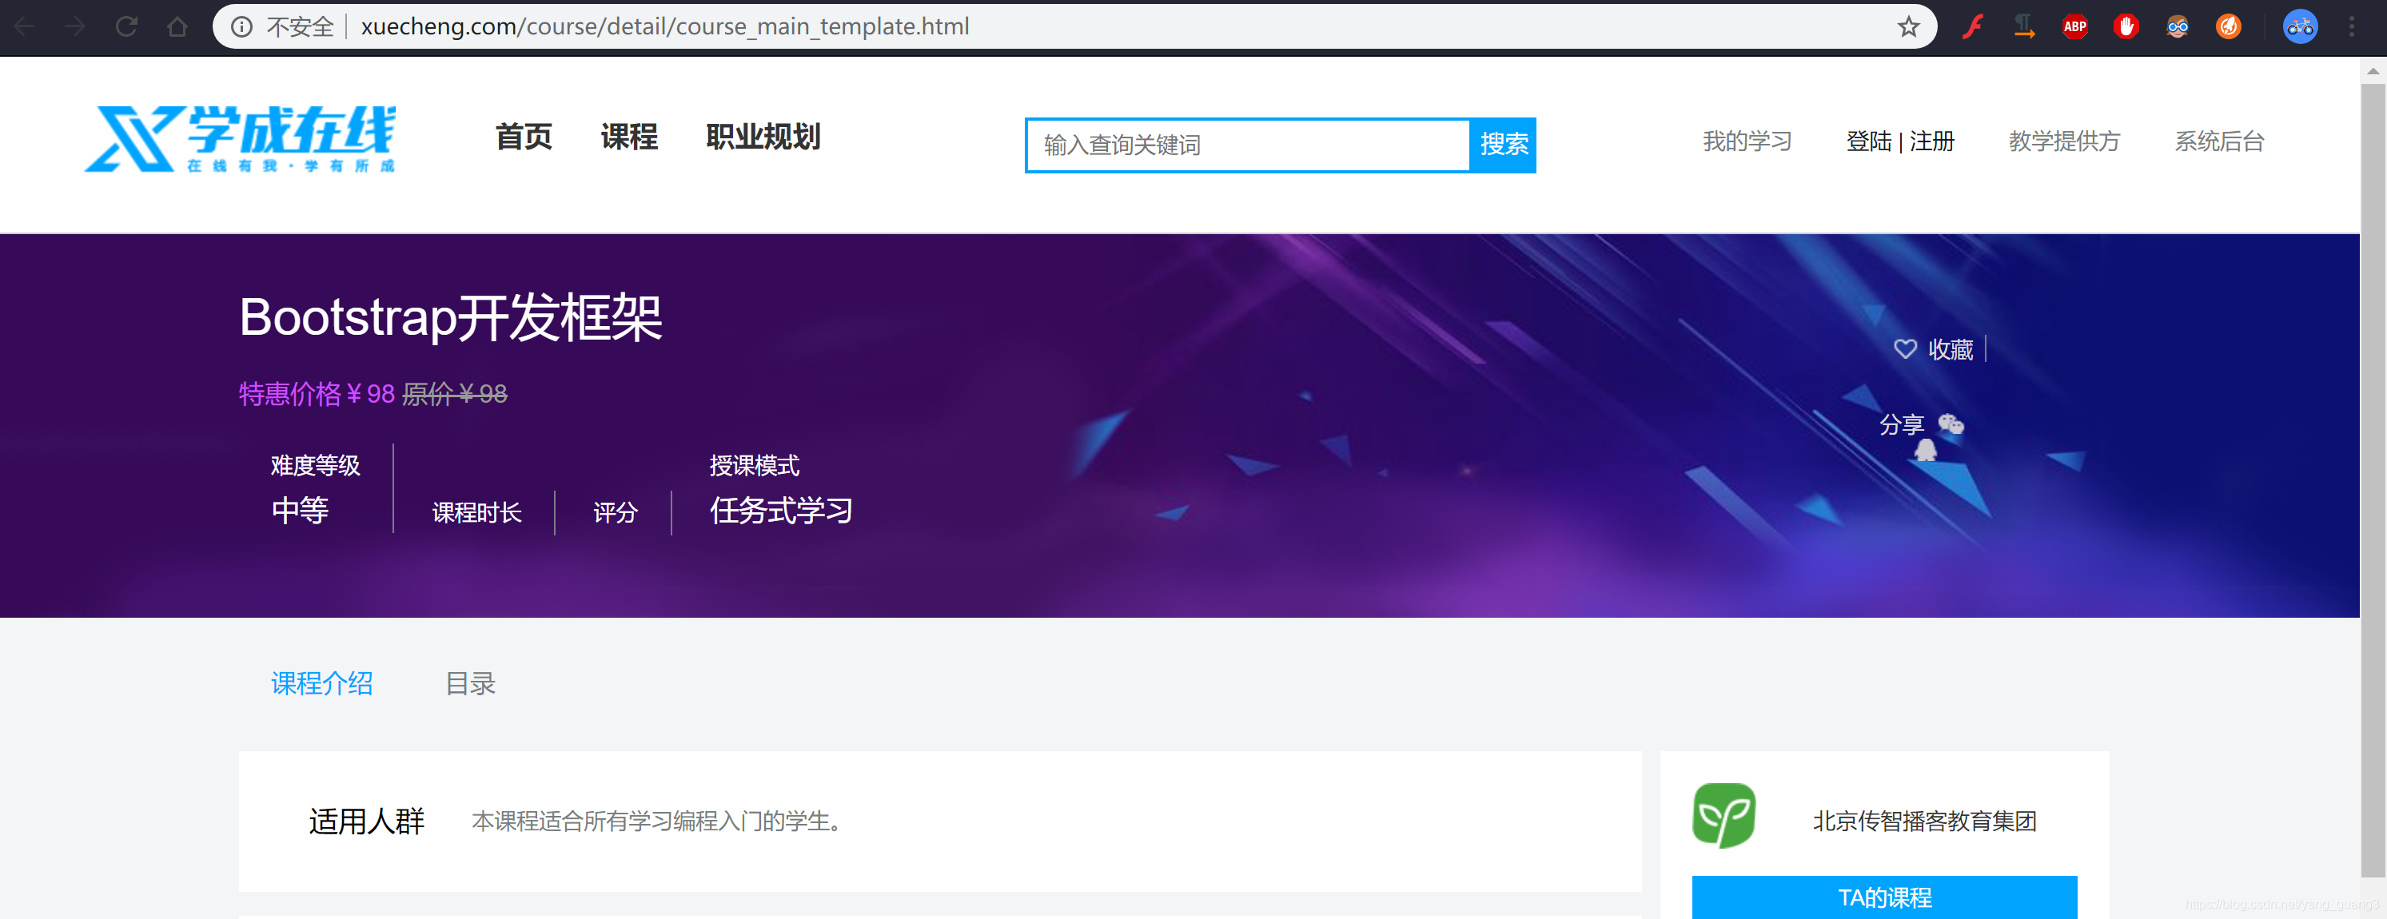The width and height of the screenshot is (2387, 919).
Task: Click the green sprout company logo
Action: coord(1724,815)
